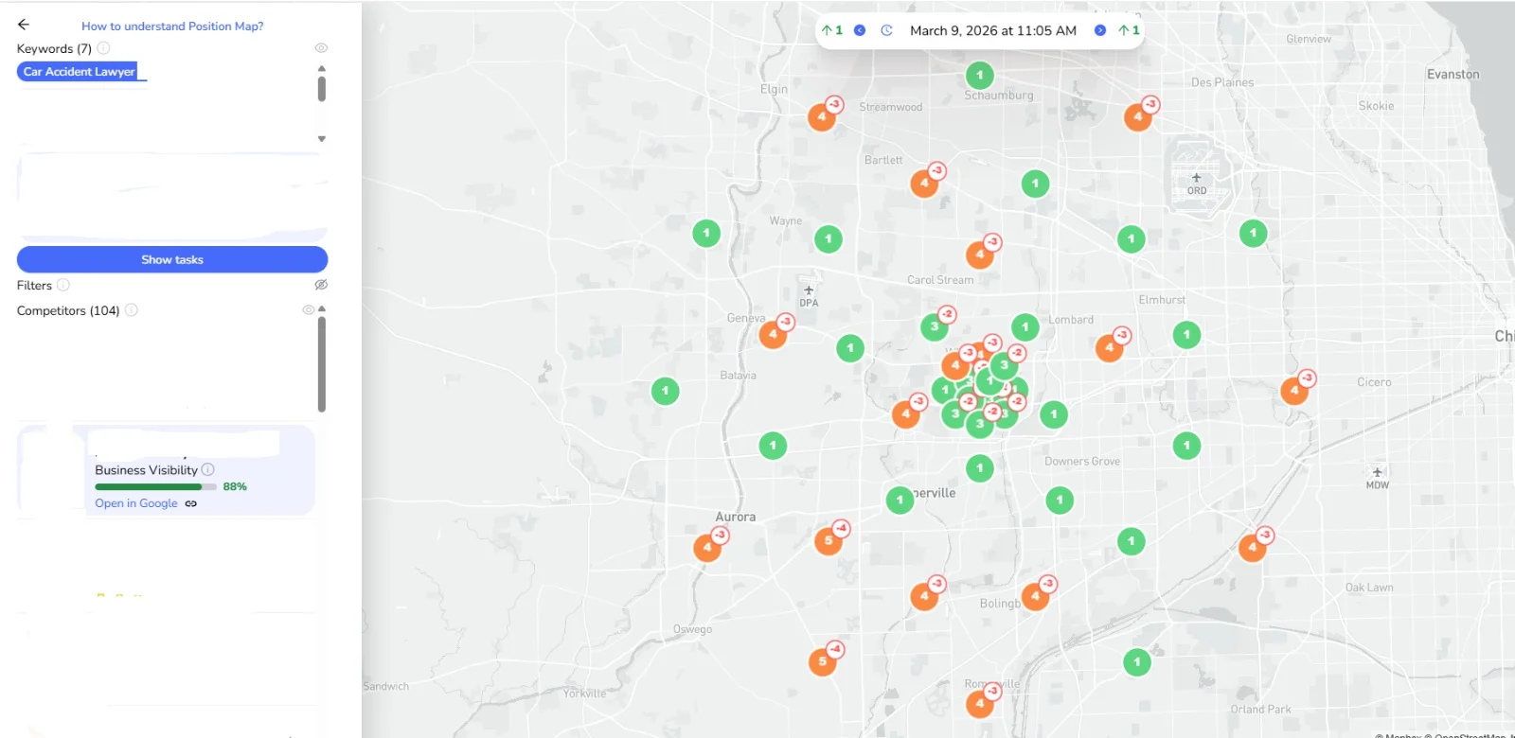Click Filters info icon
Viewport: 1515px width, 738px height.
(x=63, y=285)
